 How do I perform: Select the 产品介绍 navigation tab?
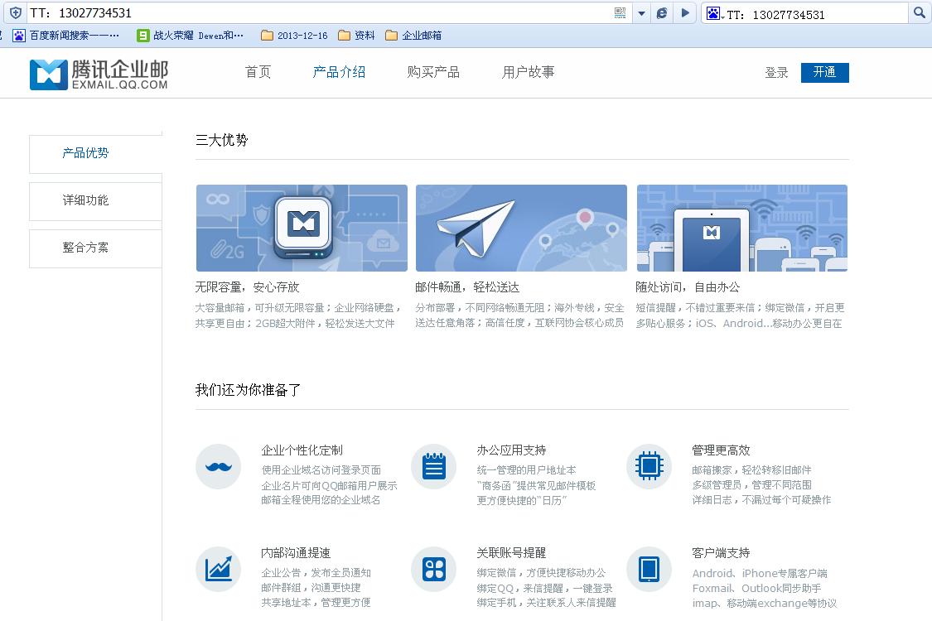pos(339,72)
